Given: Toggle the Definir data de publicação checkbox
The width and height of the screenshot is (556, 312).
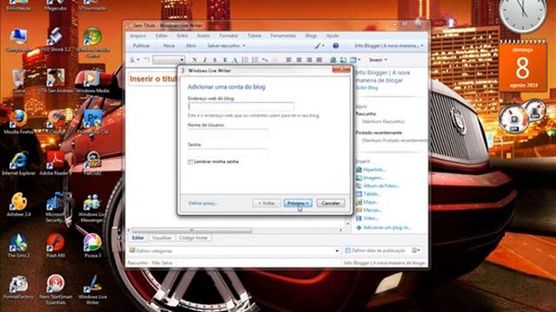Looking at the screenshot, I should tap(347, 250).
